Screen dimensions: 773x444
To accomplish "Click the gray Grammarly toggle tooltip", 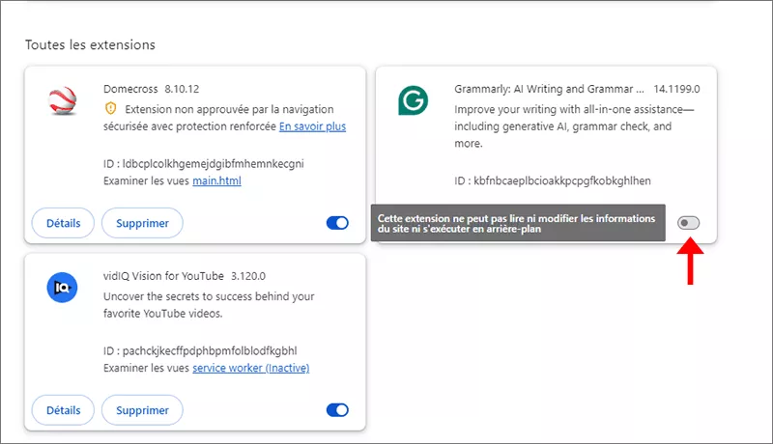I will [517, 224].
